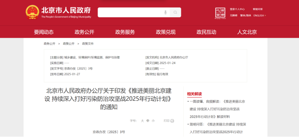The height and width of the screenshot is (137, 299).
Task: Open the 人文北京 menu
Action: point(247,32)
